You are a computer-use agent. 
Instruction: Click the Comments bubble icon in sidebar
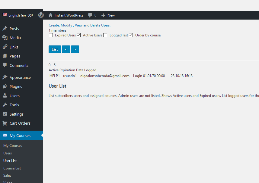[x=5, y=65]
